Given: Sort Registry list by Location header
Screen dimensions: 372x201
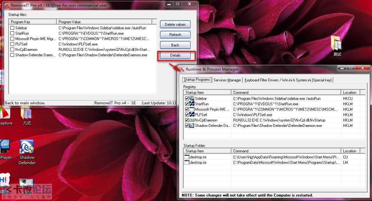Looking at the screenshot, I should click(x=350, y=93).
